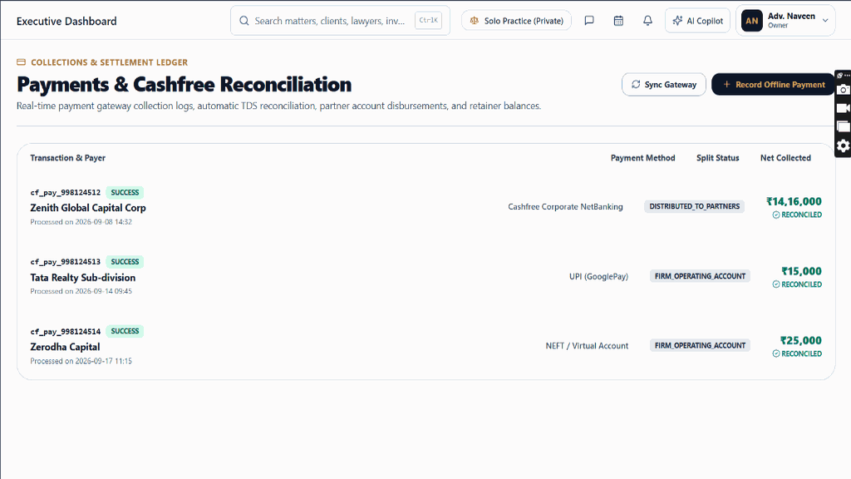Image resolution: width=851 pixels, height=479 pixels.
Task: Click the Ctrl K shortcut badge
Action: point(428,21)
